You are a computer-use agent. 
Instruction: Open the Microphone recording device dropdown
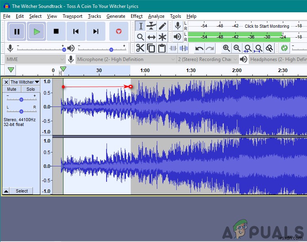coord(126,59)
